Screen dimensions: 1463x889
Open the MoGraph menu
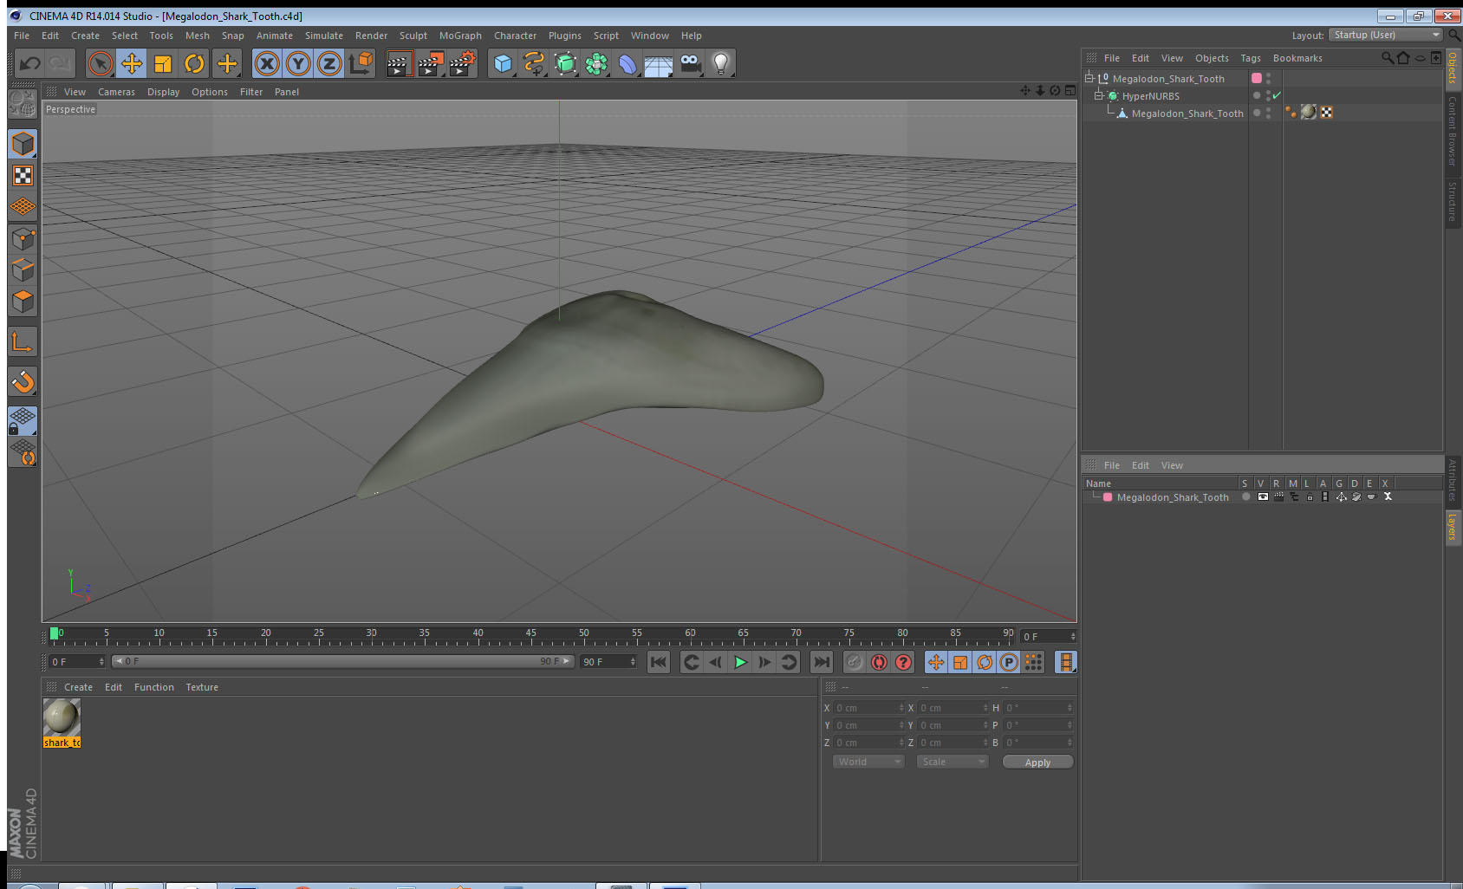pos(460,36)
